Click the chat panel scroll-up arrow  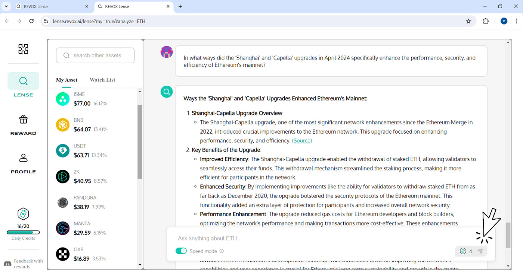[x=508, y=42]
